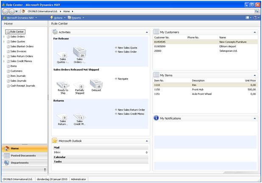Open Item Journals in navigation pane
Image resolution: width=262 pixels, height=183 pixels.
[x=18, y=76]
